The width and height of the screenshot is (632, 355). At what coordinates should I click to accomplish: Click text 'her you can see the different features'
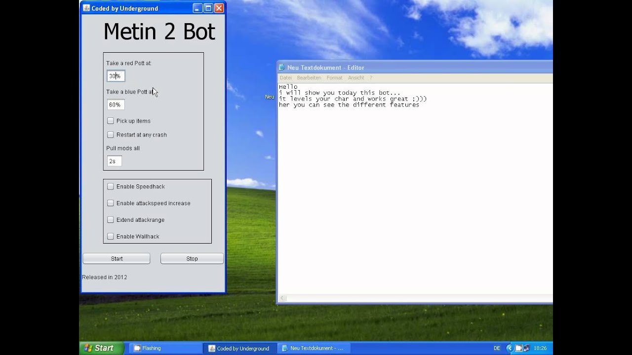pyautogui.click(x=349, y=105)
